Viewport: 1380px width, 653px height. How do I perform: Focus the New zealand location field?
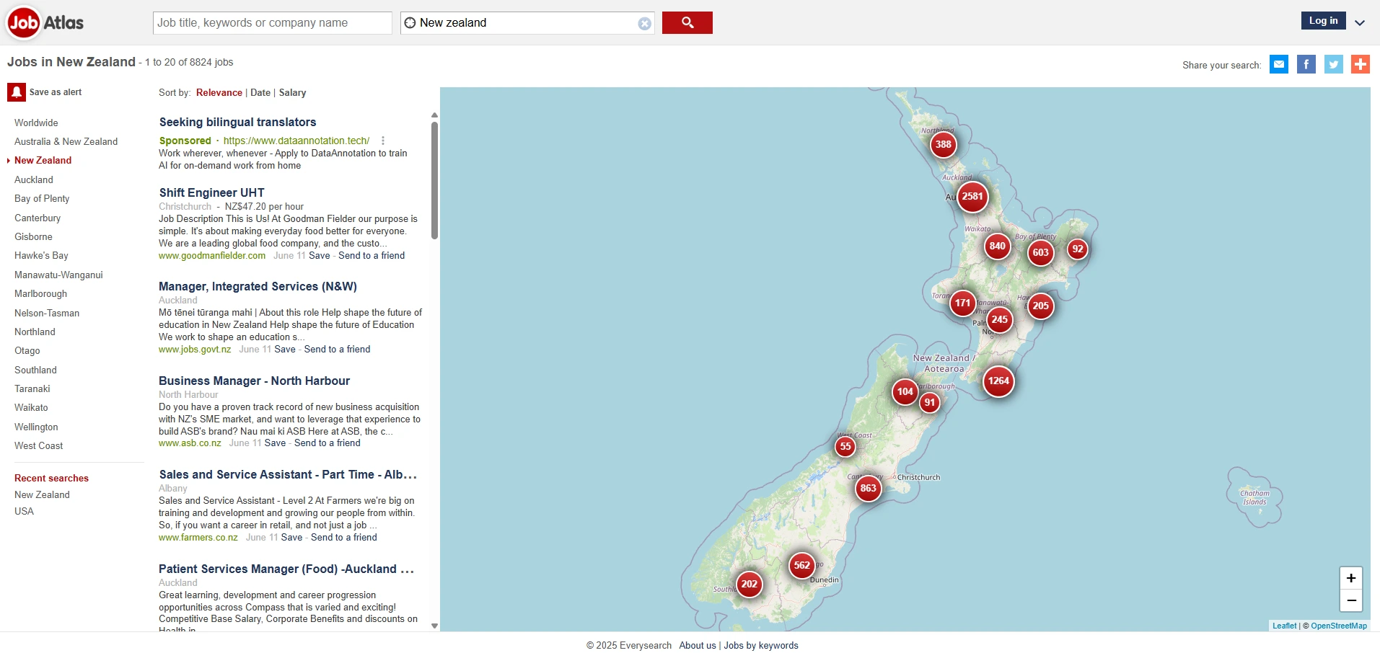point(526,22)
